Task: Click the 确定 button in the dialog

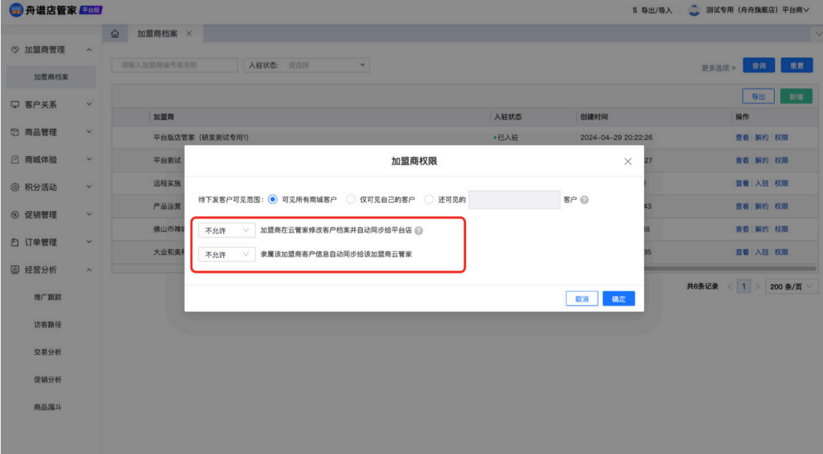Action: point(618,299)
